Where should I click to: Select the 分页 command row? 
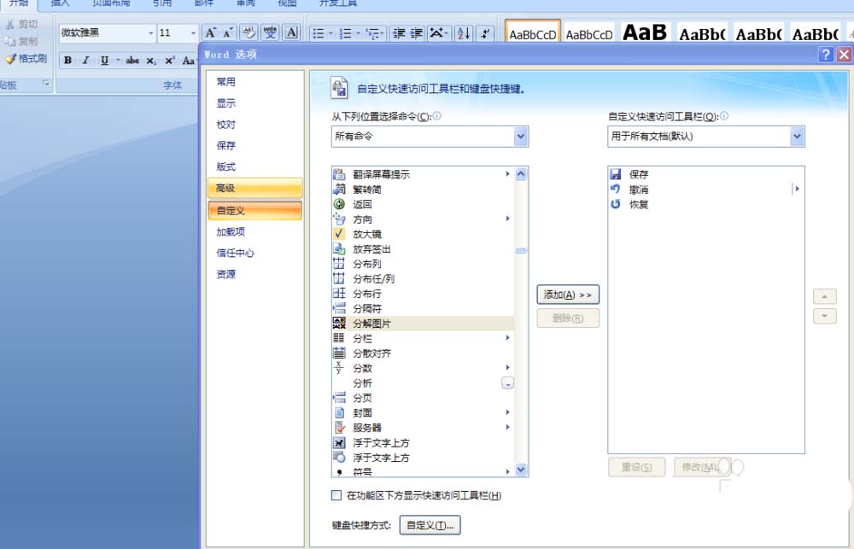(423, 398)
